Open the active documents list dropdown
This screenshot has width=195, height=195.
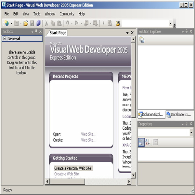127,33
